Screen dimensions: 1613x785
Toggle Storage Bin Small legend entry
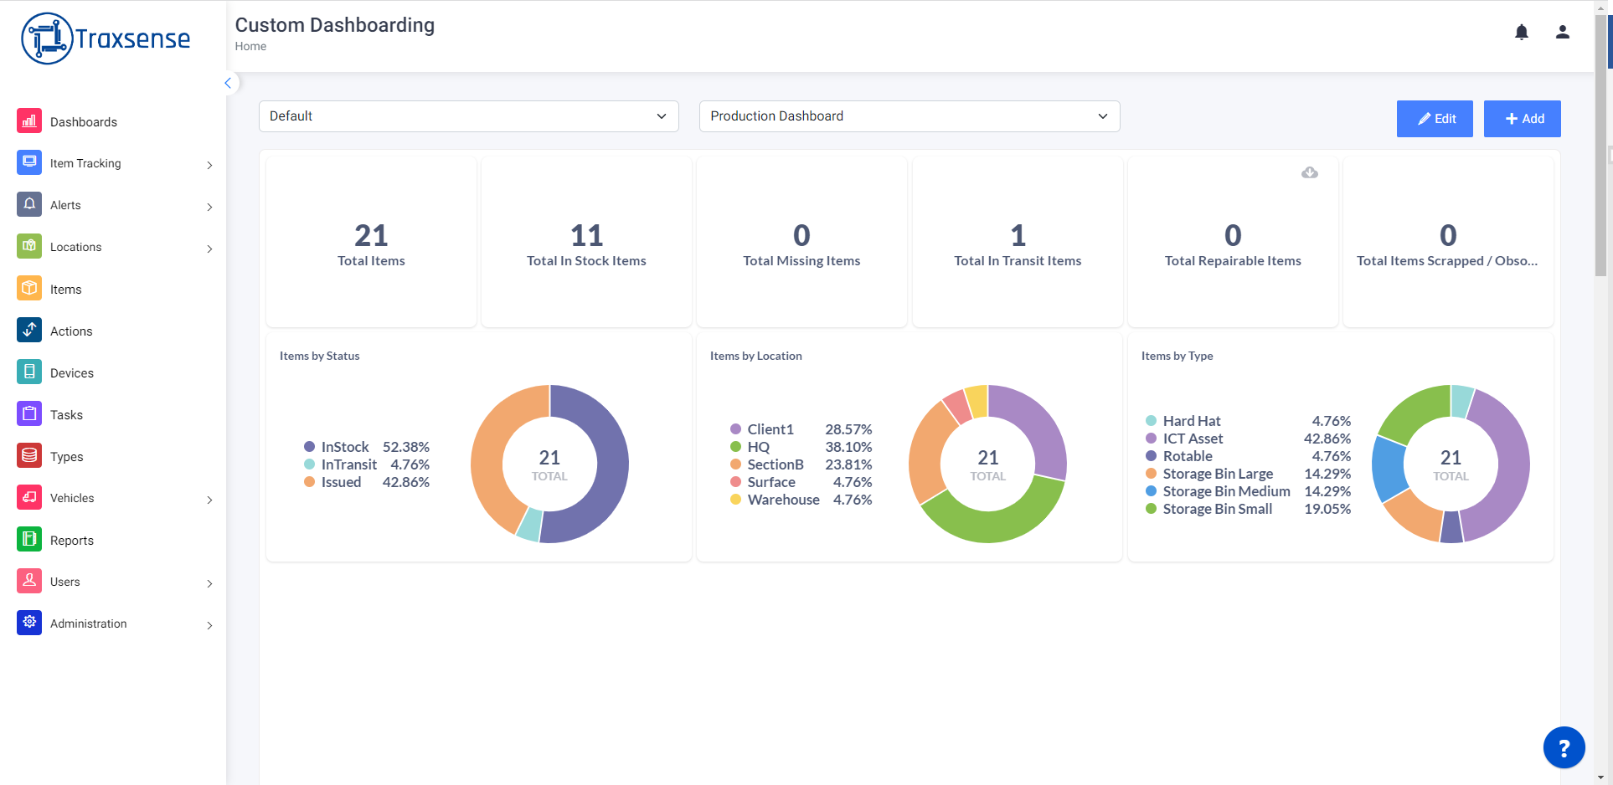coord(1248,509)
